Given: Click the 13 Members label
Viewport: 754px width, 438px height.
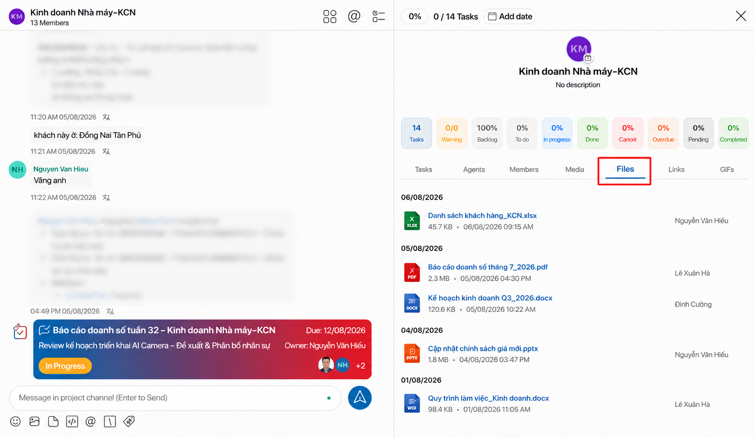Looking at the screenshot, I should [x=49, y=23].
